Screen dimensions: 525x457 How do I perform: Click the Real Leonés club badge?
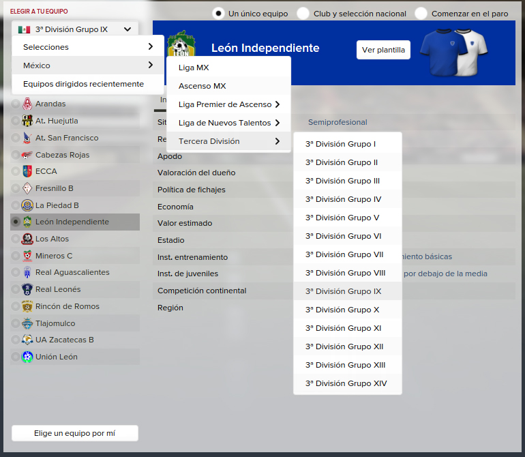click(27, 289)
